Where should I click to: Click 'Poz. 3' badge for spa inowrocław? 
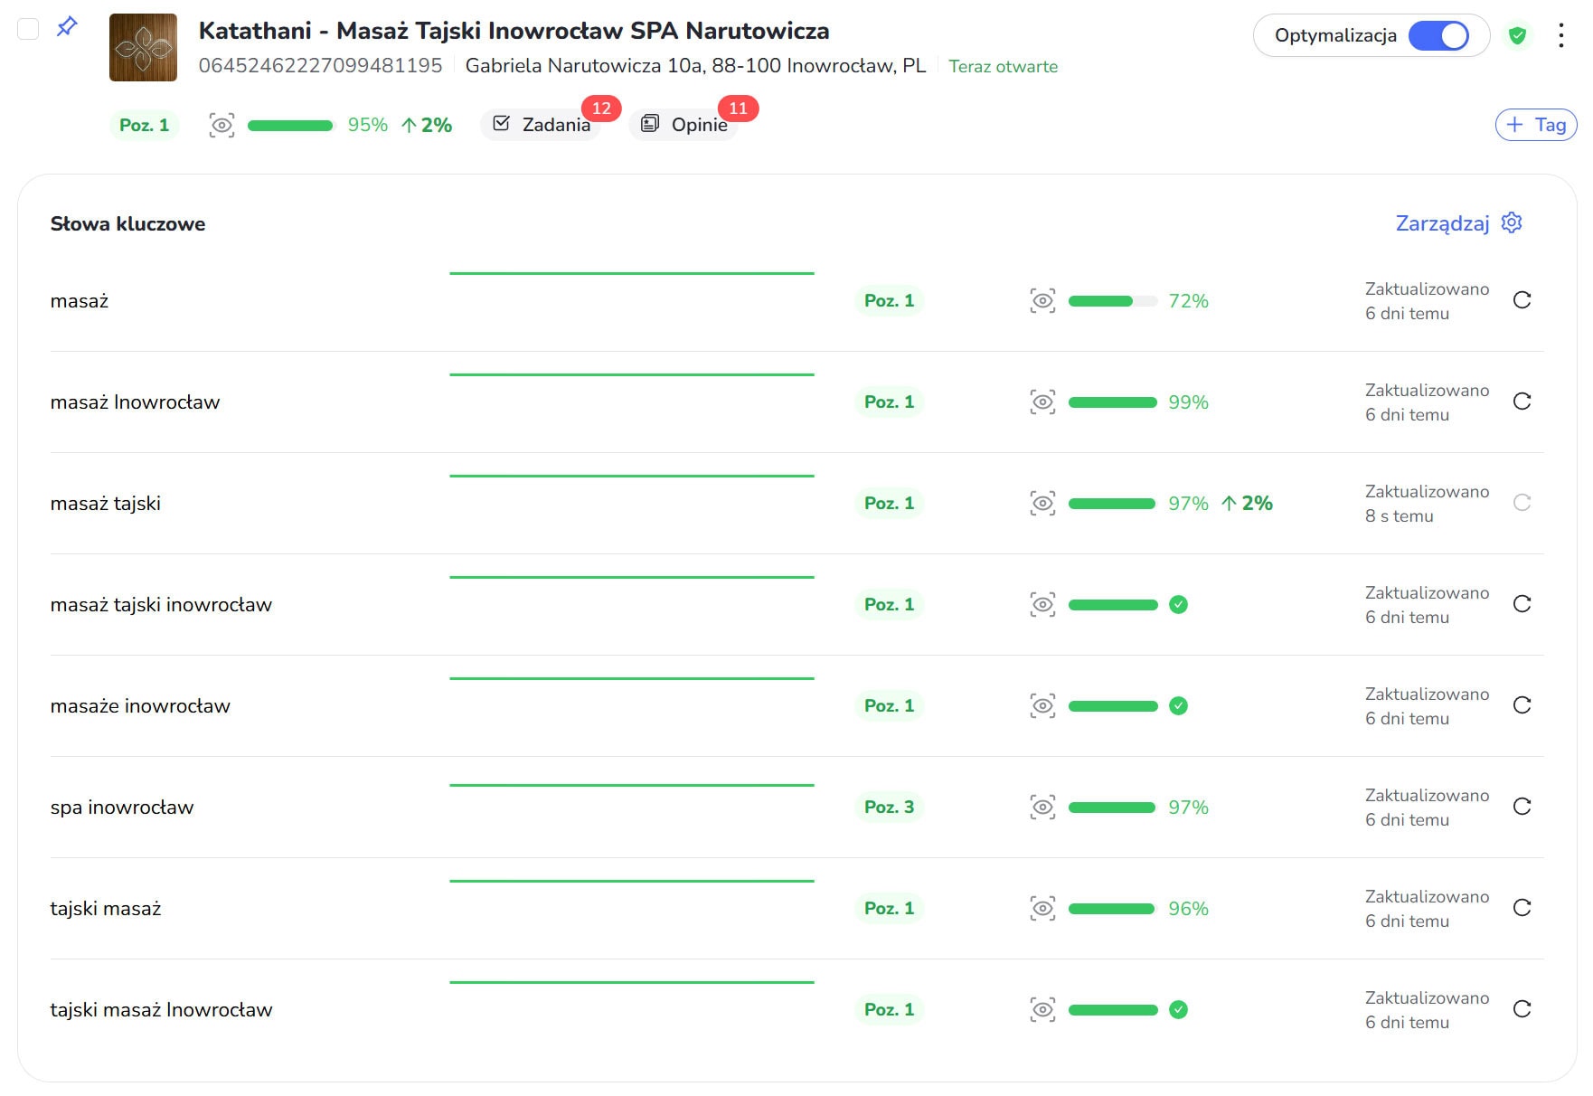pos(889,807)
